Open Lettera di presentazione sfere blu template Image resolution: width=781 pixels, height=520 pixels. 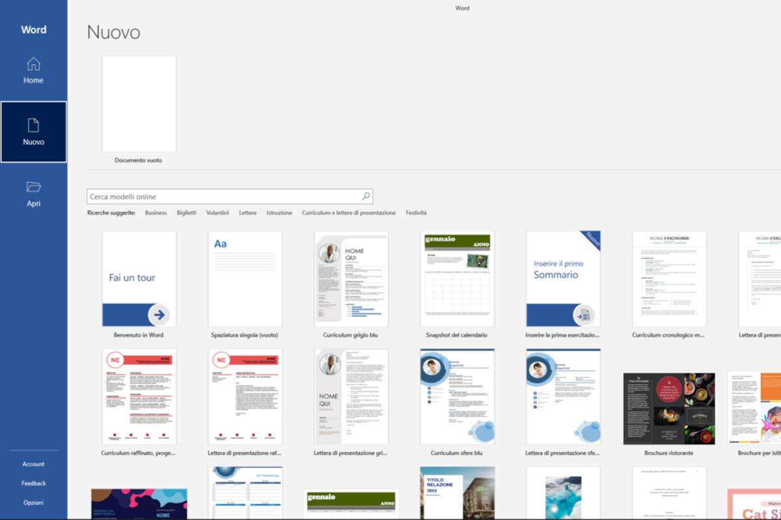[x=564, y=396]
